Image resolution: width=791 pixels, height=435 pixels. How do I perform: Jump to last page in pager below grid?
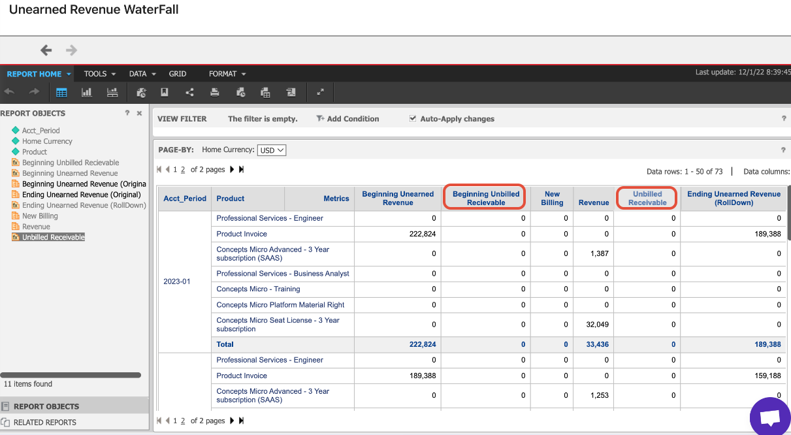(x=241, y=421)
